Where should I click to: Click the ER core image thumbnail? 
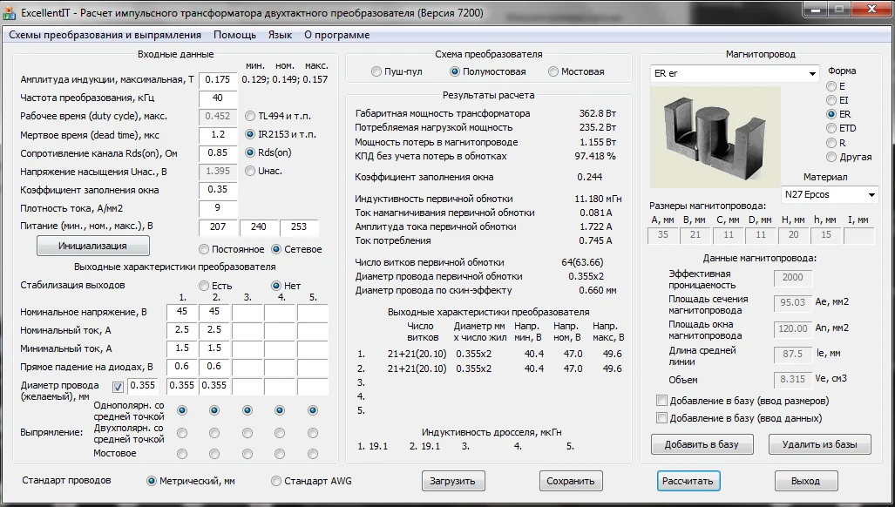[x=703, y=130]
